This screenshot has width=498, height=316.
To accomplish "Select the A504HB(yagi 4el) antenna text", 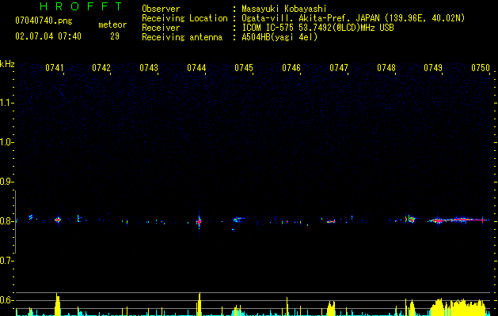I will [279, 37].
